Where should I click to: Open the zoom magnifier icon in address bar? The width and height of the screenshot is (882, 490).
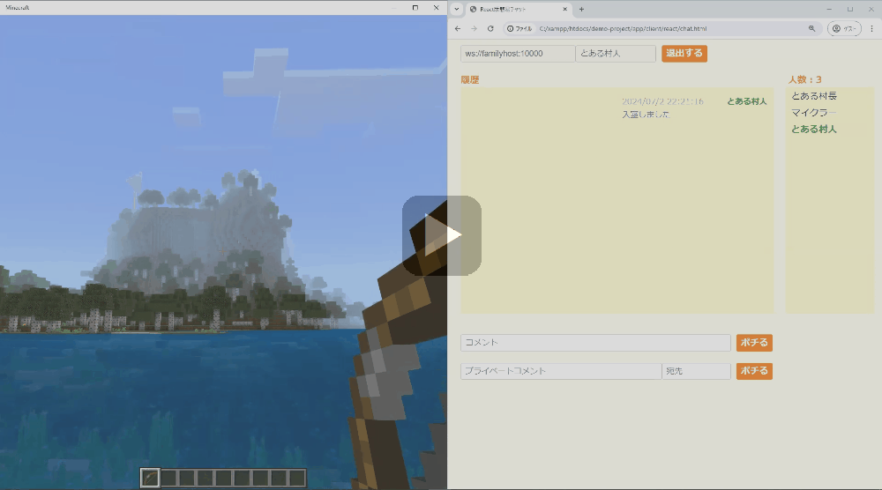click(x=811, y=29)
